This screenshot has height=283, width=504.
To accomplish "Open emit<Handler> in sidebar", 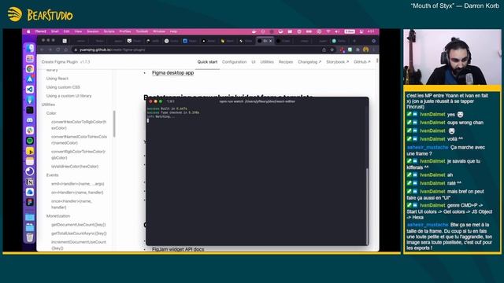I will 78,184.
